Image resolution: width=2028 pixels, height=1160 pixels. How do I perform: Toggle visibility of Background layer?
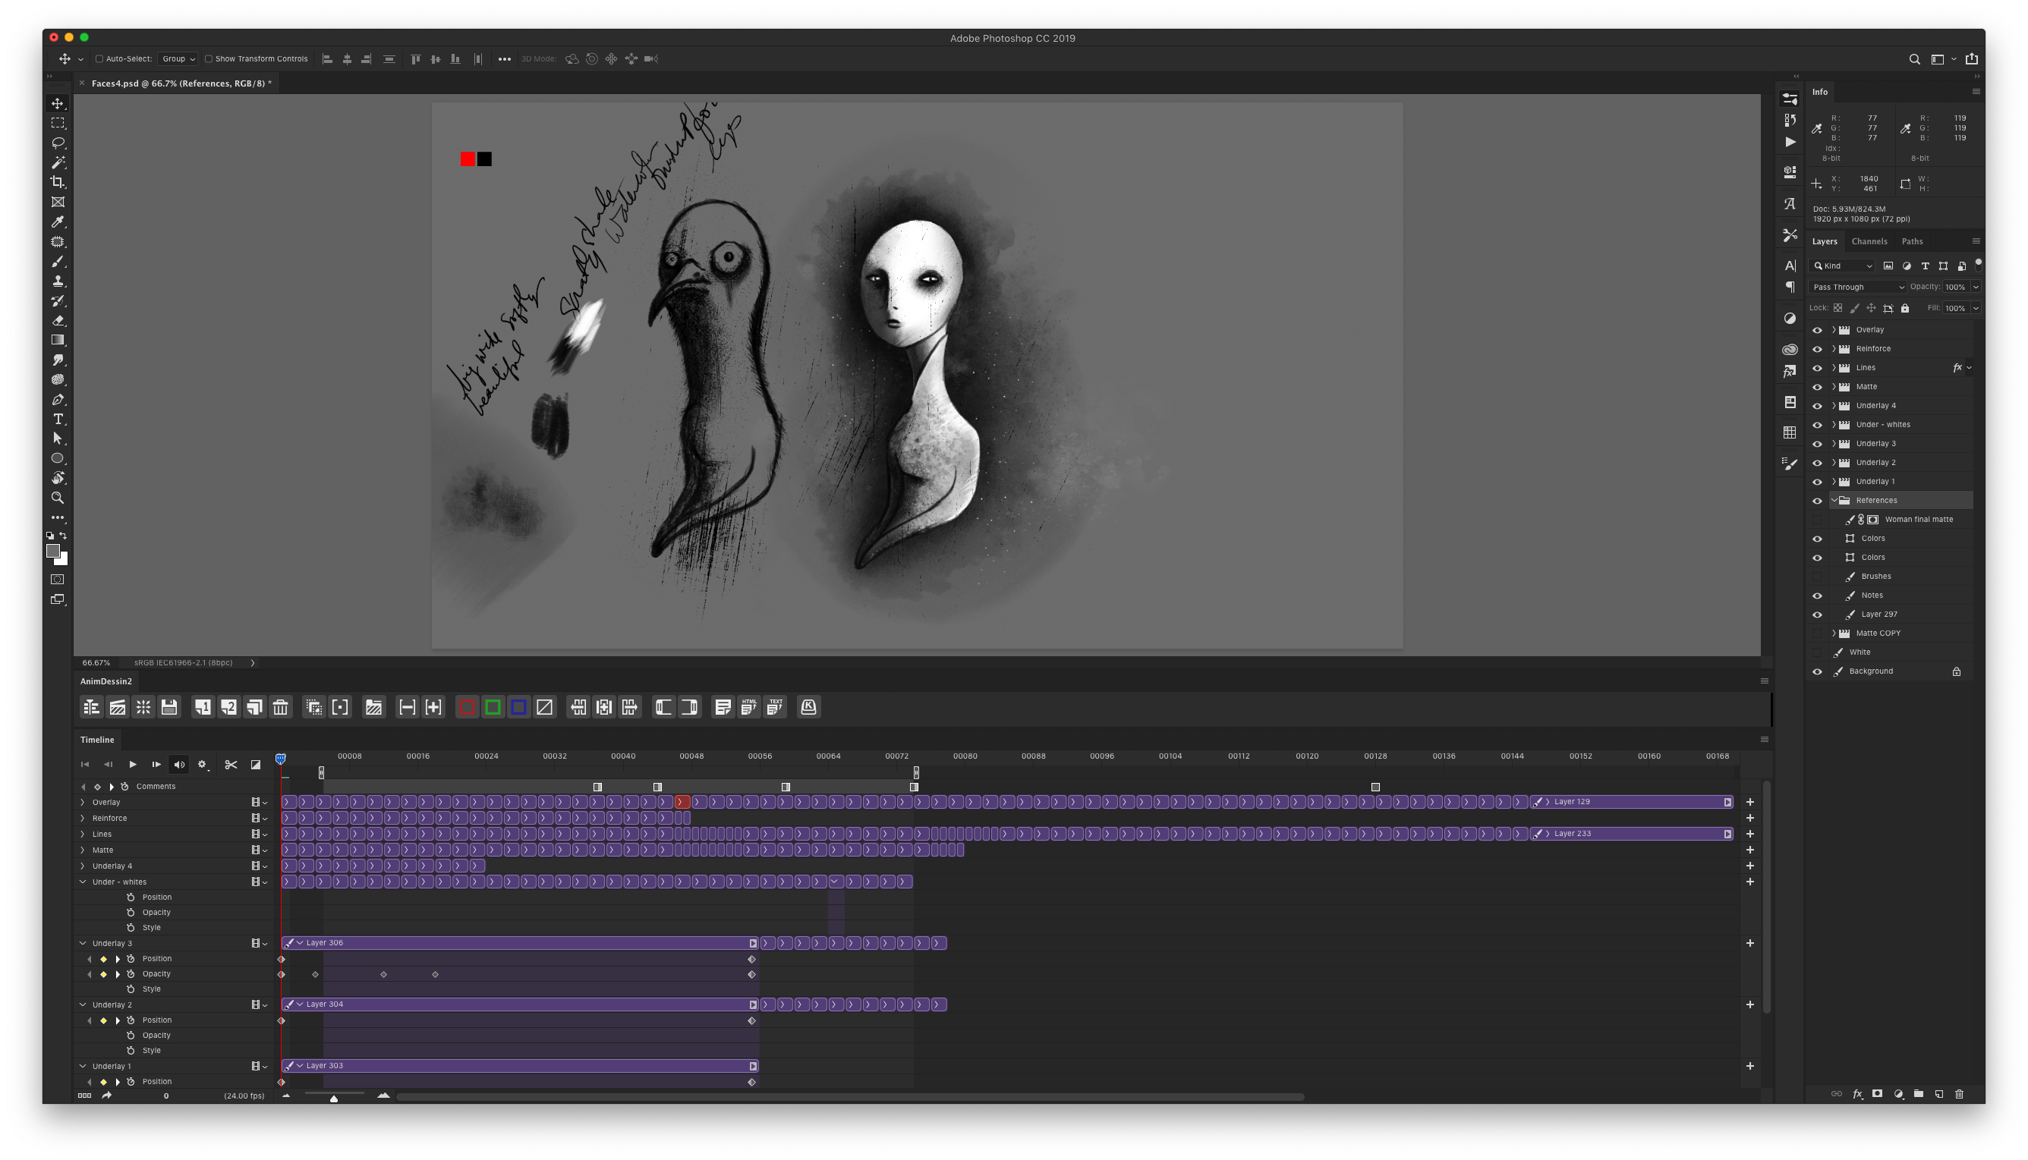click(1817, 671)
